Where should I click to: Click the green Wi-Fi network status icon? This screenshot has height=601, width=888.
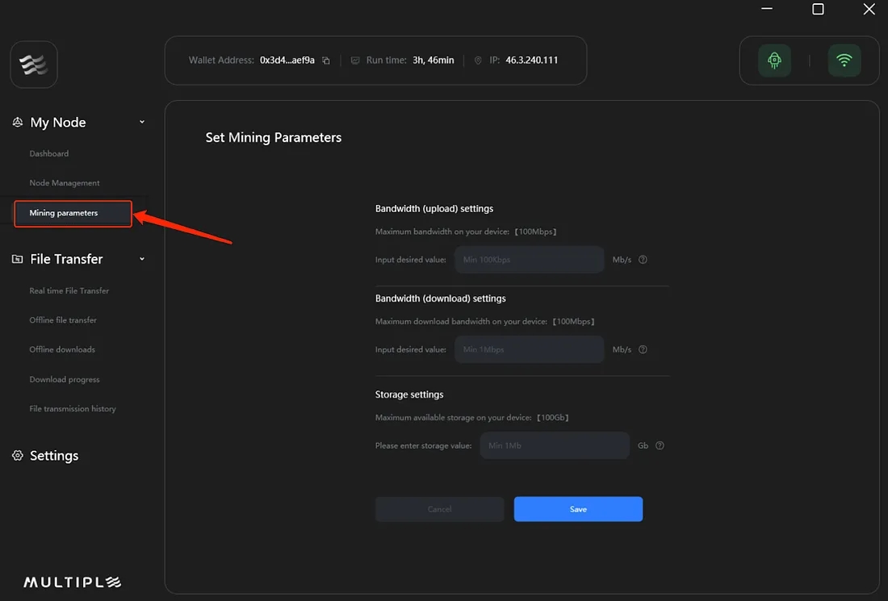click(x=844, y=61)
